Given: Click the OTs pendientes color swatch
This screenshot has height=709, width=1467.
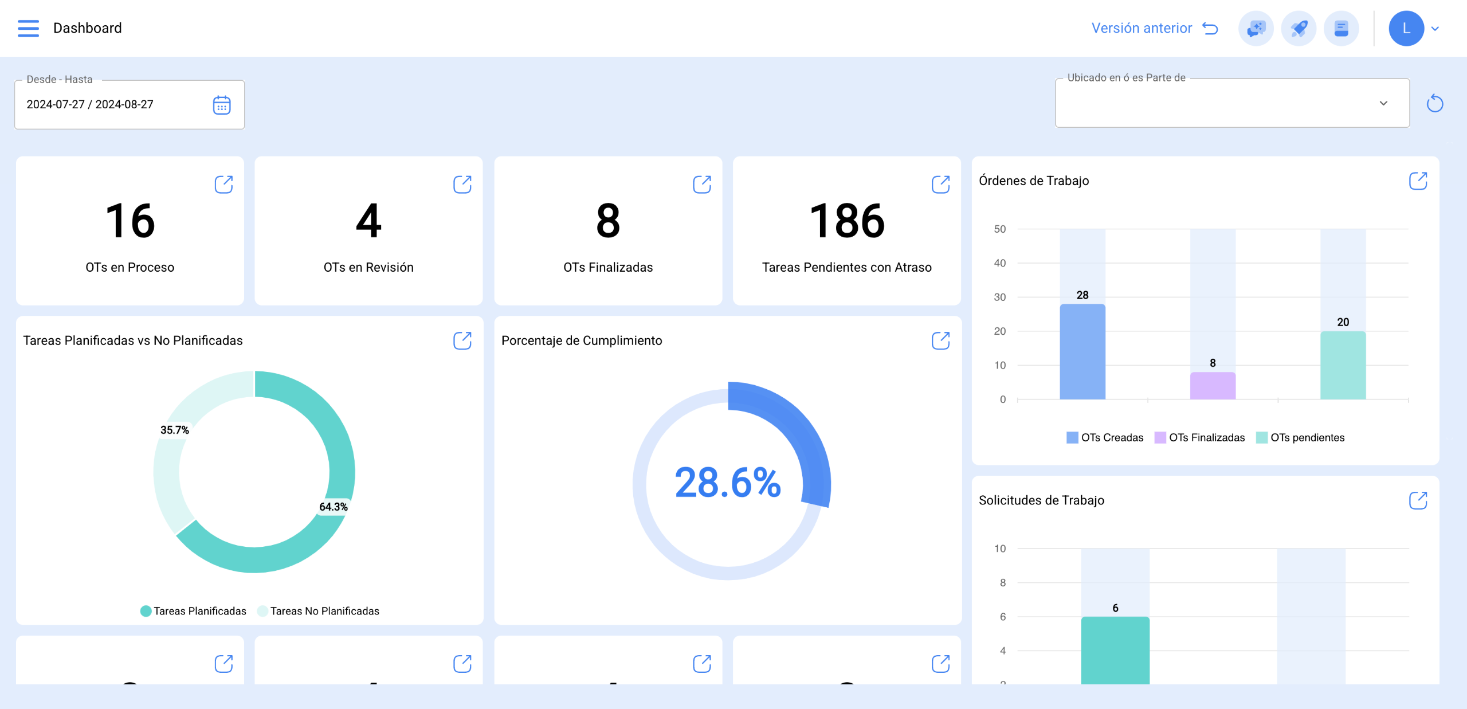Looking at the screenshot, I should [x=1261, y=437].
